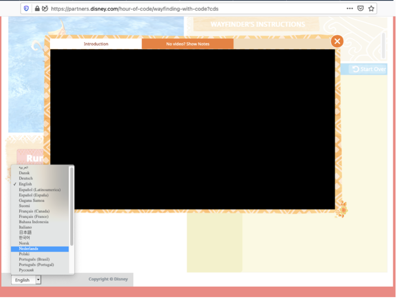397x299 pixels.
Task: Open the No video? Show Notes tab
Action: tap(188, 44)
